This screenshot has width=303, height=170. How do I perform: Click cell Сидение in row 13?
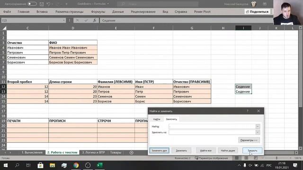(x=243, y=92)
